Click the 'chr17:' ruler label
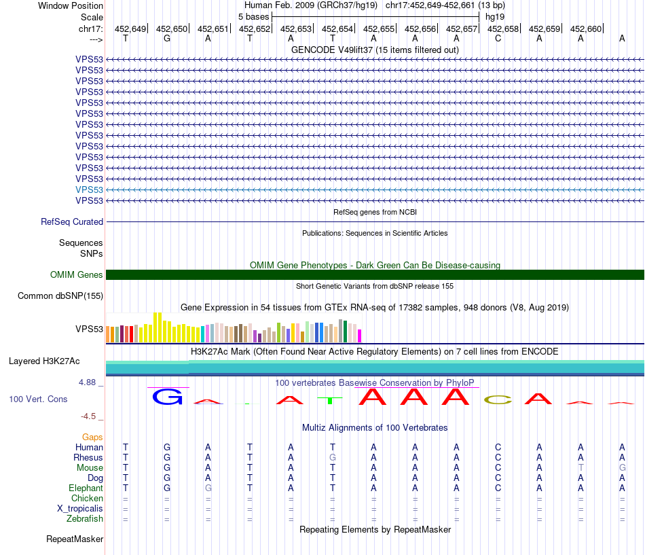 coord(90,29)
